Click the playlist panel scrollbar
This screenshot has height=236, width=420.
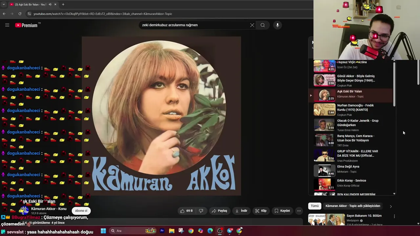tap(394, 84)
